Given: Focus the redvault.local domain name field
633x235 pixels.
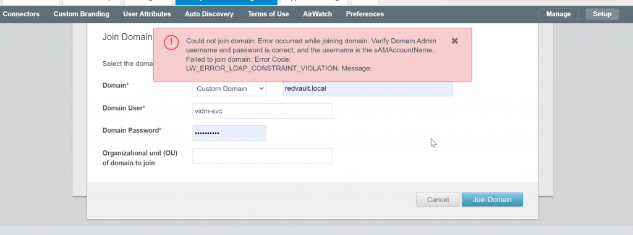Looking at the screenshot, I should [368, 88].
